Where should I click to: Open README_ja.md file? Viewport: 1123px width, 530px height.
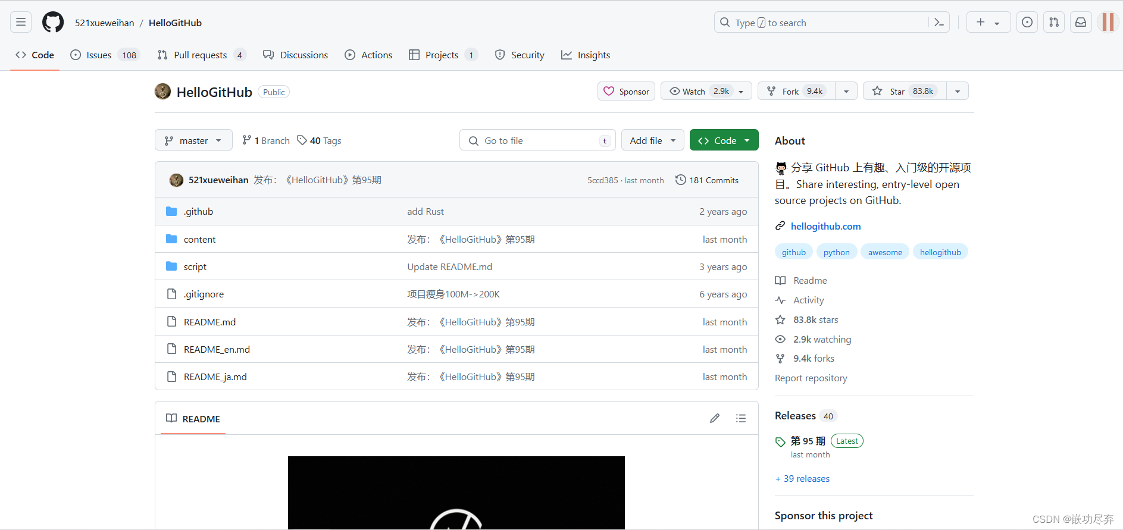coord(215,377)
